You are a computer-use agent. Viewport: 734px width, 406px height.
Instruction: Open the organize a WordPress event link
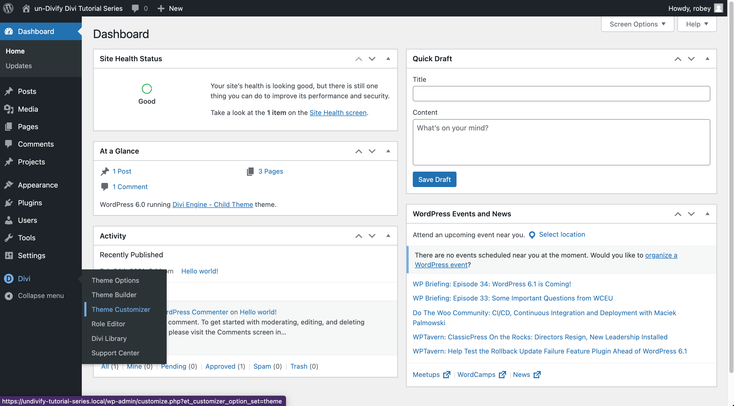(546, 260)
